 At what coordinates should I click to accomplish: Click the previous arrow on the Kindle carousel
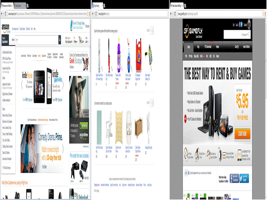coord(22,84)
